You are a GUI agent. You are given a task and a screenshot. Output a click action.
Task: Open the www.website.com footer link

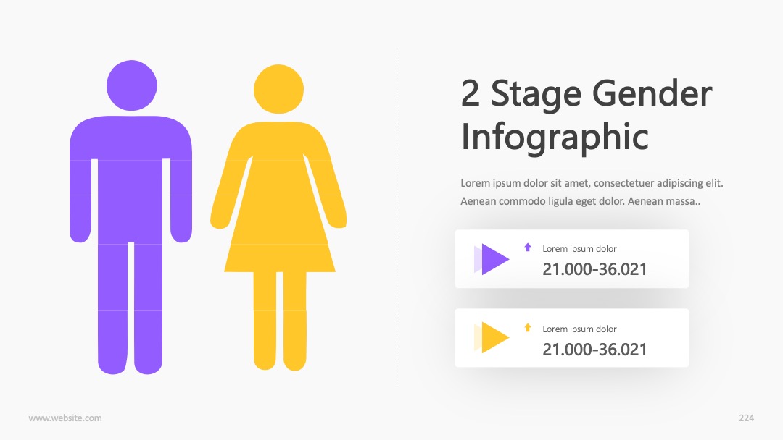(65, 418)
